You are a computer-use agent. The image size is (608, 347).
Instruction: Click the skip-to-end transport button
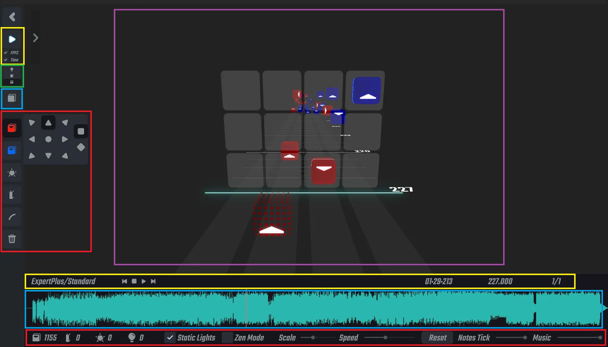point(153,281)
